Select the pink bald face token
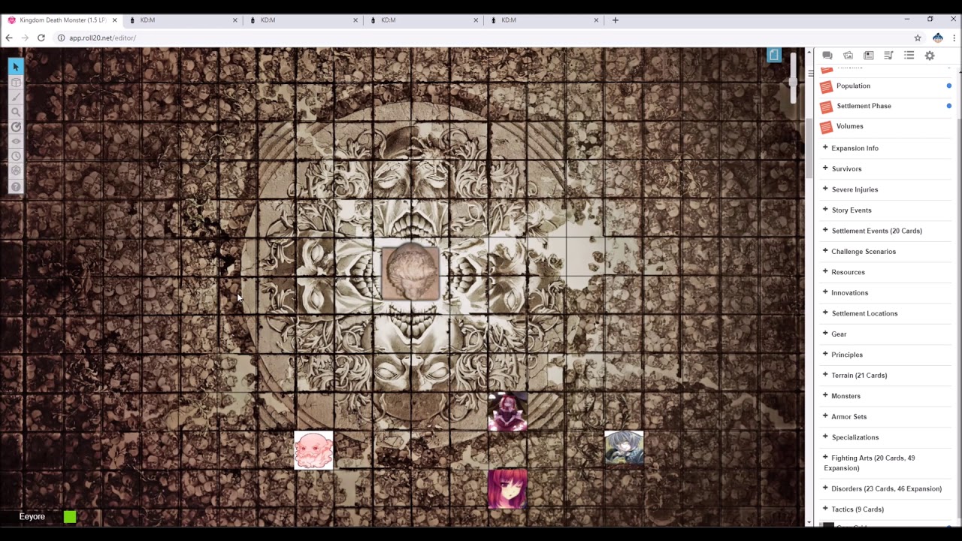The image size is (962, 541). click(x=313, y=450)
